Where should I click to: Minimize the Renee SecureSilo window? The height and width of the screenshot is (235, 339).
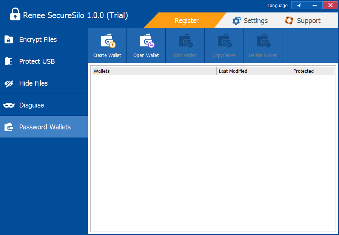pyautogui.click(x=314, y=5)
